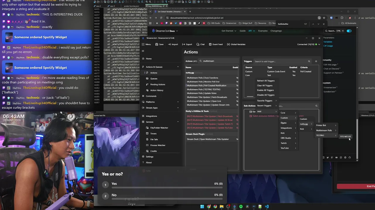Click the magnifier icon in Triggers search

tap(309, 61)
